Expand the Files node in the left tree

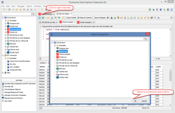click(x=3, y=73)
